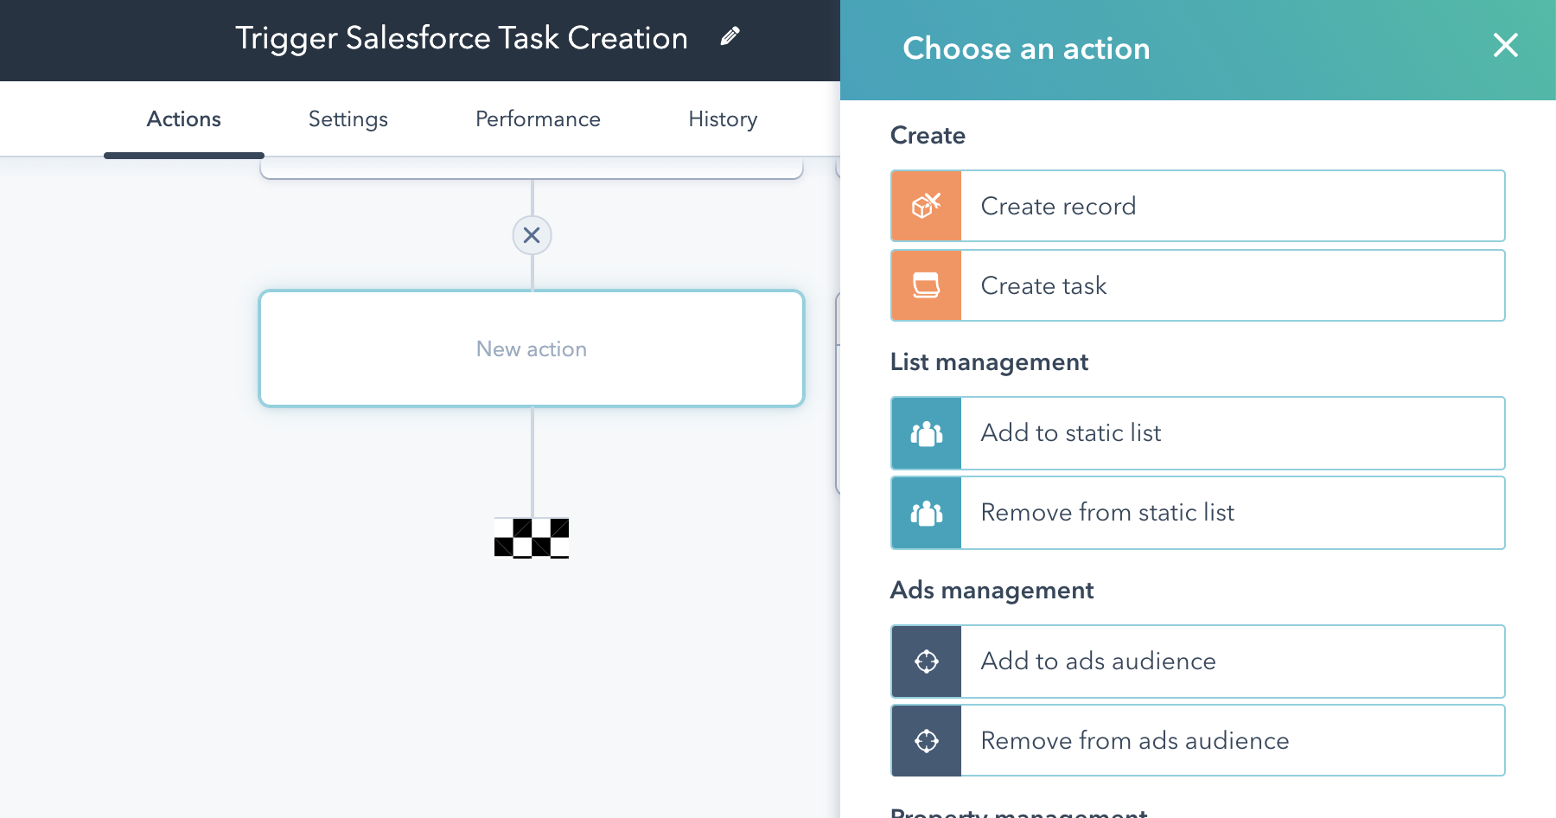1556x818 pixels.
Task: Click the checkered flag end-of-workflow icon
Action: 532,539
